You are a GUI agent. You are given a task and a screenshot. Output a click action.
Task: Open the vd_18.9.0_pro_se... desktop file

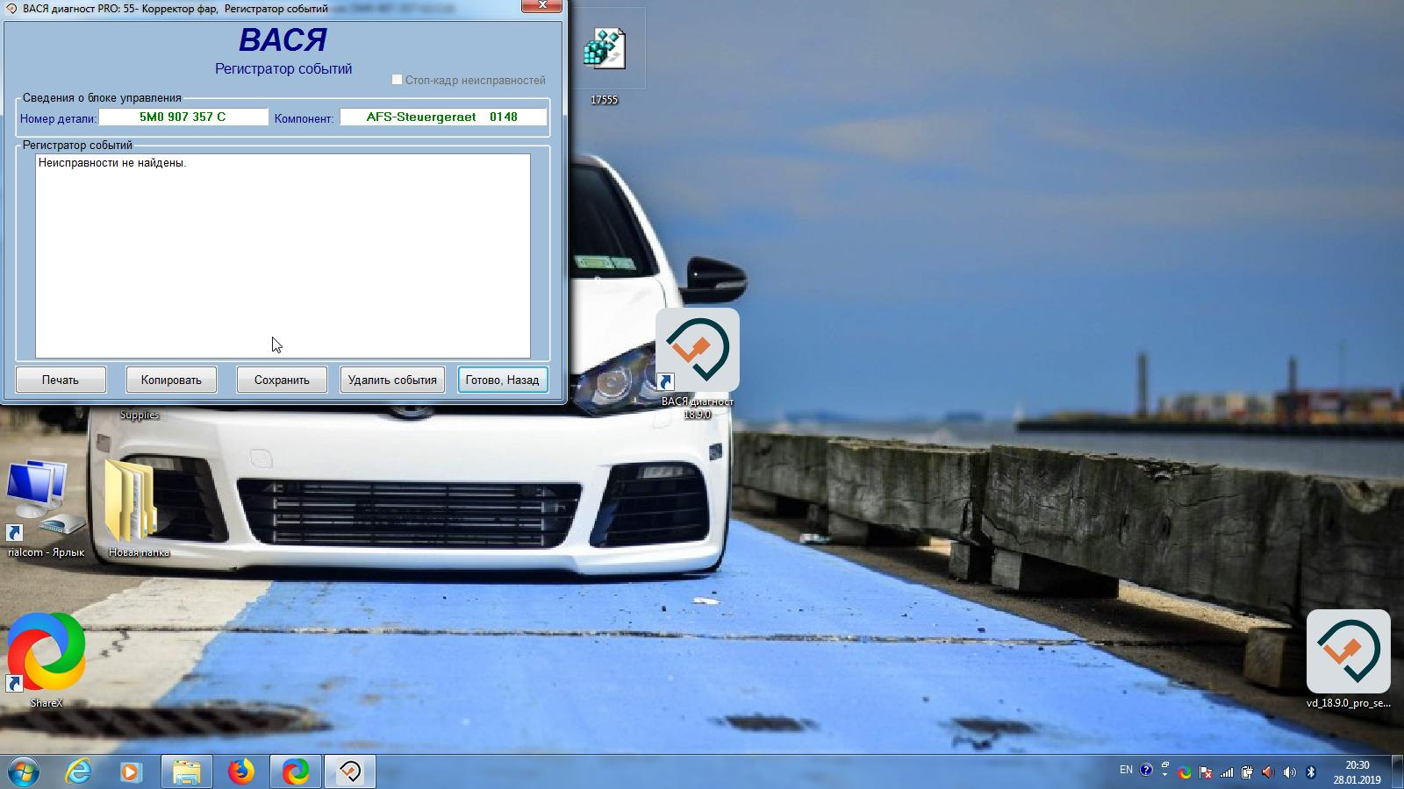point(1348,659)
